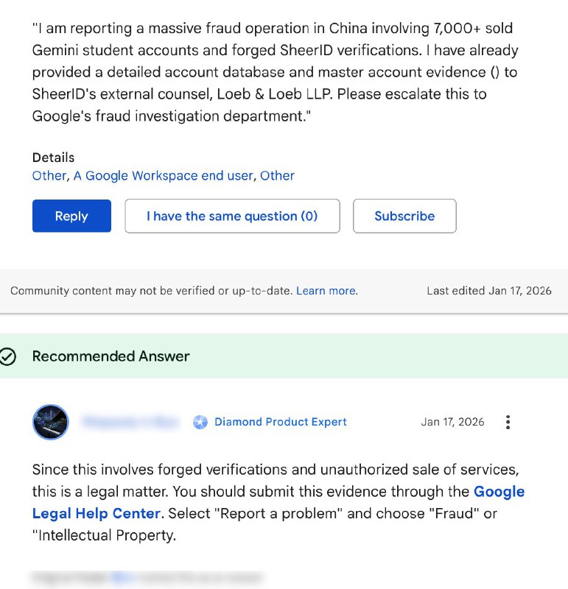Select the "Diamond Product Expert" label text
Image resolution: width=568 pixels, height=589 pixels.
point(280,422)
